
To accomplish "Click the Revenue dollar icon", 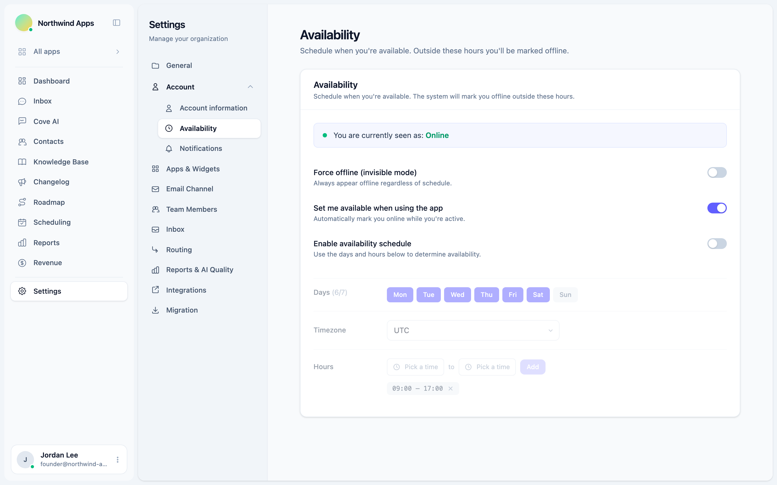I will (x=22, y=263).
